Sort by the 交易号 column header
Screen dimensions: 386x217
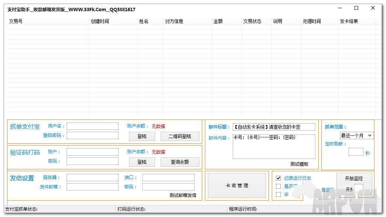click(x=16, y=22)
